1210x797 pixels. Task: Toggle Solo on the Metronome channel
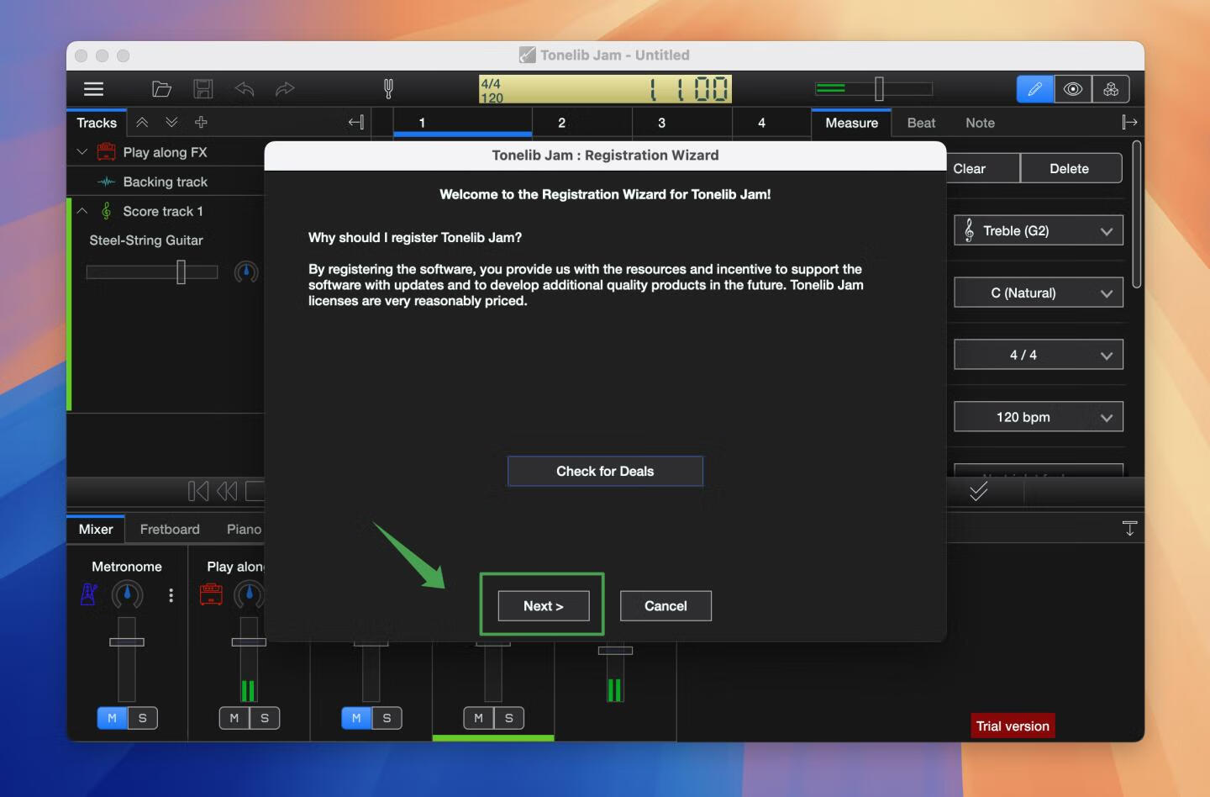143,718
